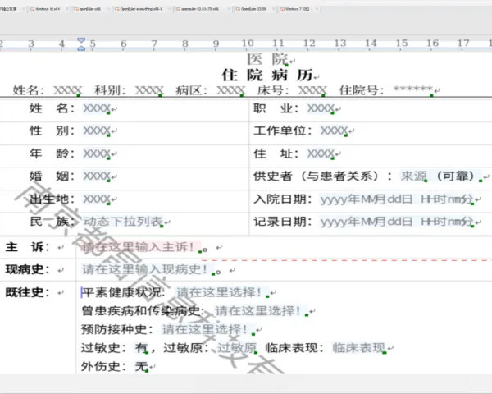Click the 临床表现 placeholder field
The image size is (492, 394).
point(359,348)
